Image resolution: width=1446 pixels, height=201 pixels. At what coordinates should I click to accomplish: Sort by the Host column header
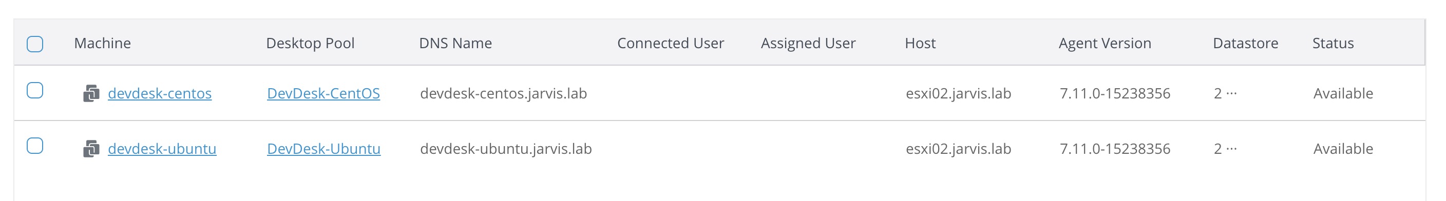920,43
